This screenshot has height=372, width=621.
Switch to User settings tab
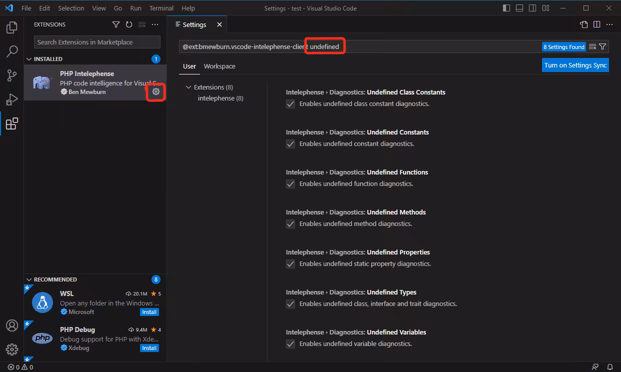tap(189, 66)
